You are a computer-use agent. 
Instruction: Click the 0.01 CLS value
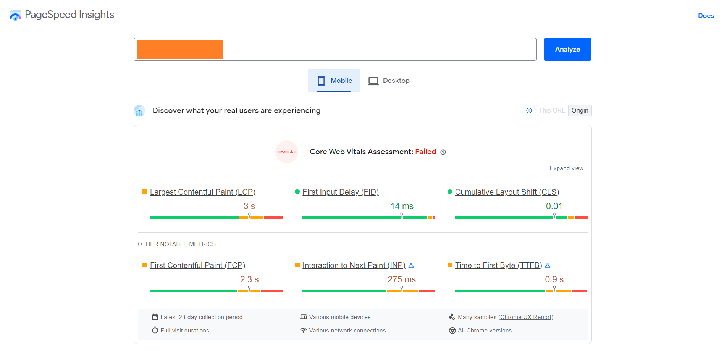click(x=554, y=206)
